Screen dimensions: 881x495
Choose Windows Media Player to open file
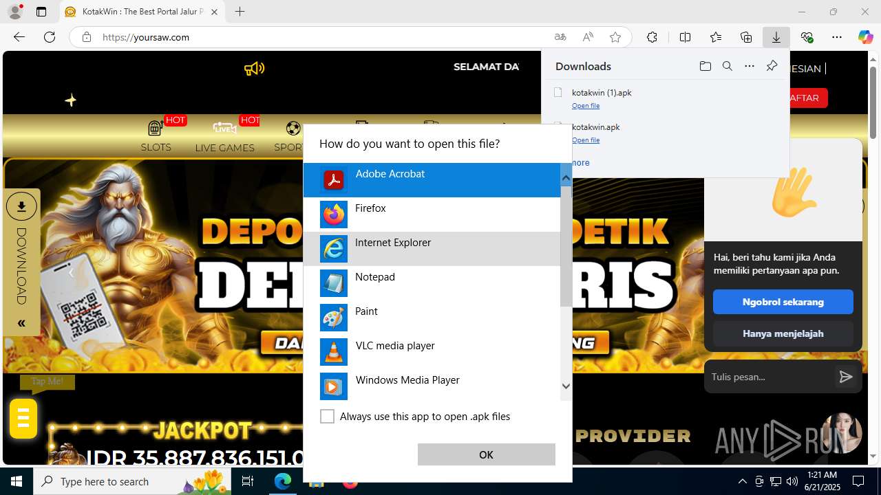432,386
